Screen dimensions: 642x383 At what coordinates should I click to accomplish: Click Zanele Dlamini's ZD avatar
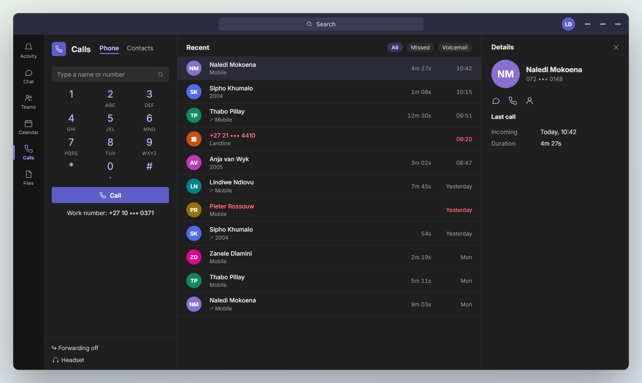click(194, 257)
